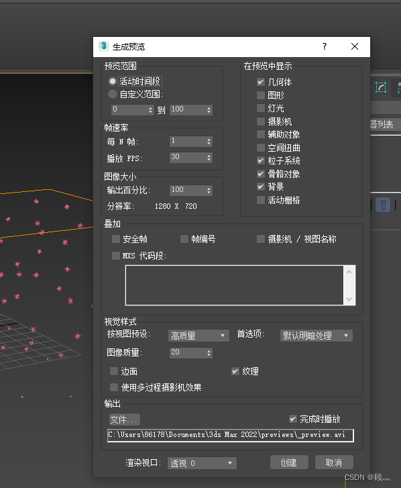Open the 按视图预设 dropdown showing 高质量
401x488 pixels.
point(198,336)
